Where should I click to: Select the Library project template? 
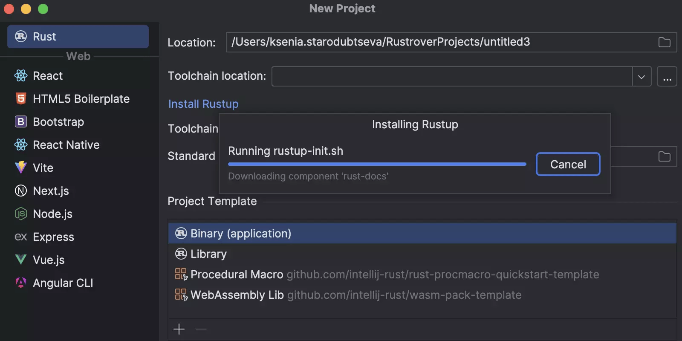208,254
